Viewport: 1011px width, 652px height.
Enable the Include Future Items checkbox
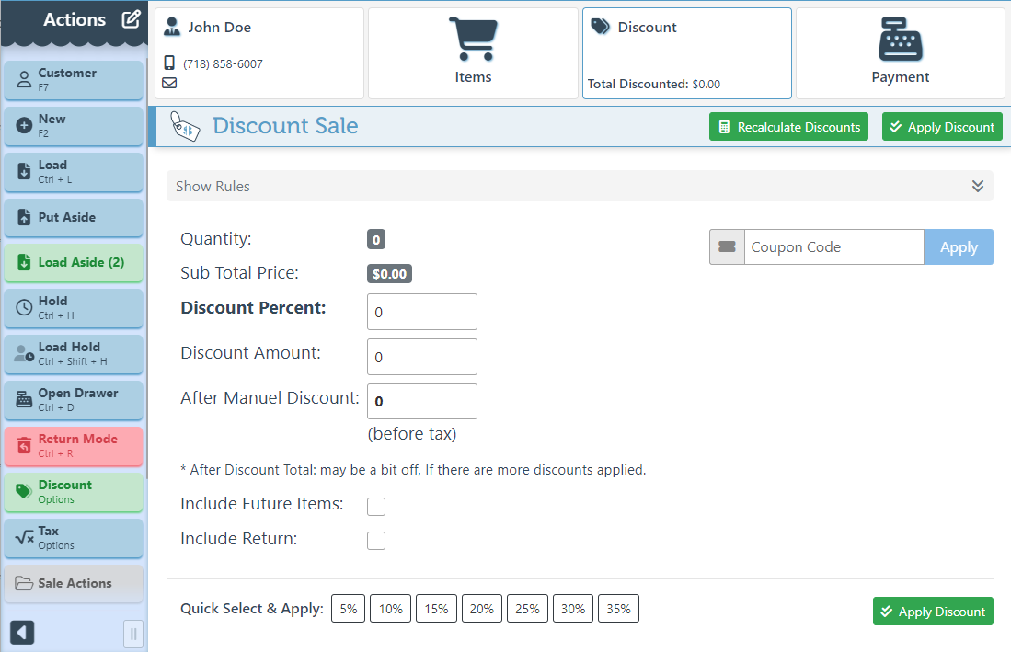376,506
